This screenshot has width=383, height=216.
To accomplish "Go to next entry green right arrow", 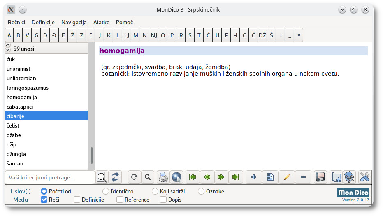I will pyautogui.click(x=221, y=177).
